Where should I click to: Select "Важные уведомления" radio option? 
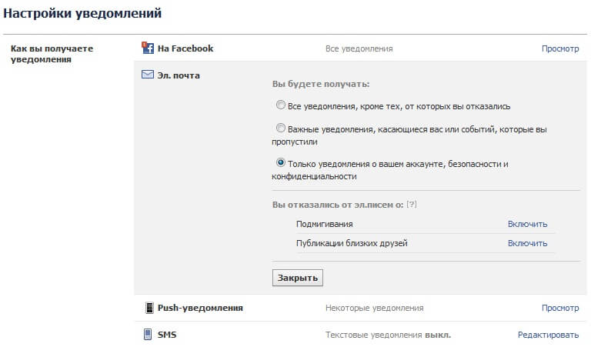pos(280,128)
